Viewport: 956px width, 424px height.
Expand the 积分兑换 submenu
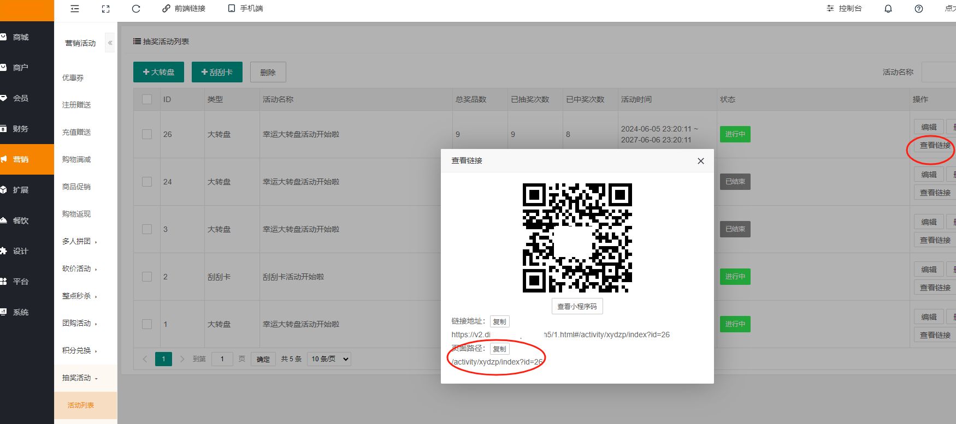[79, 350]
